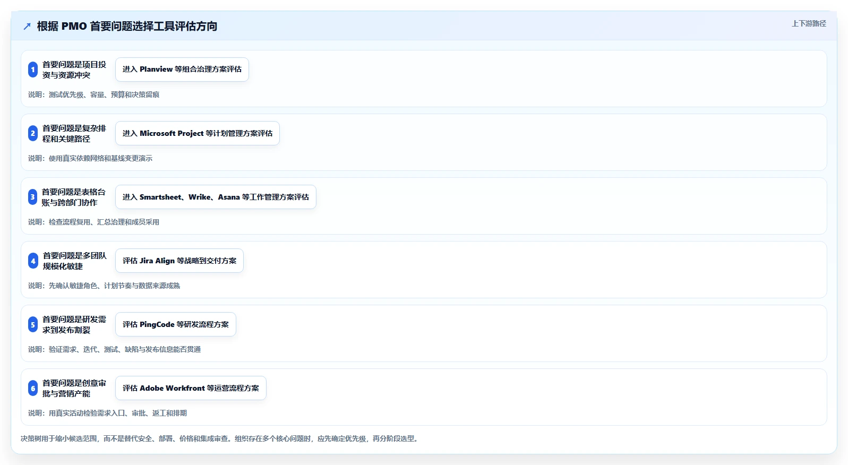The image size is (848, 465).
Task: Select 评估 Adobe Workfront 等运营流程方案
Action: [x=191, y=388]
